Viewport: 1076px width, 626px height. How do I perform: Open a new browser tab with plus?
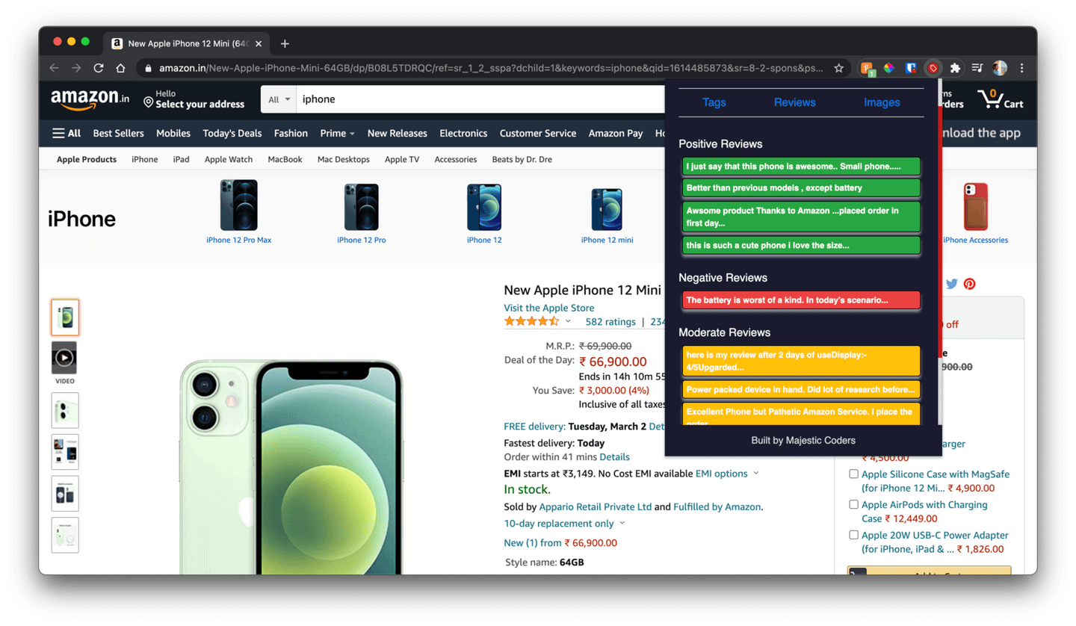click(285, 43)
